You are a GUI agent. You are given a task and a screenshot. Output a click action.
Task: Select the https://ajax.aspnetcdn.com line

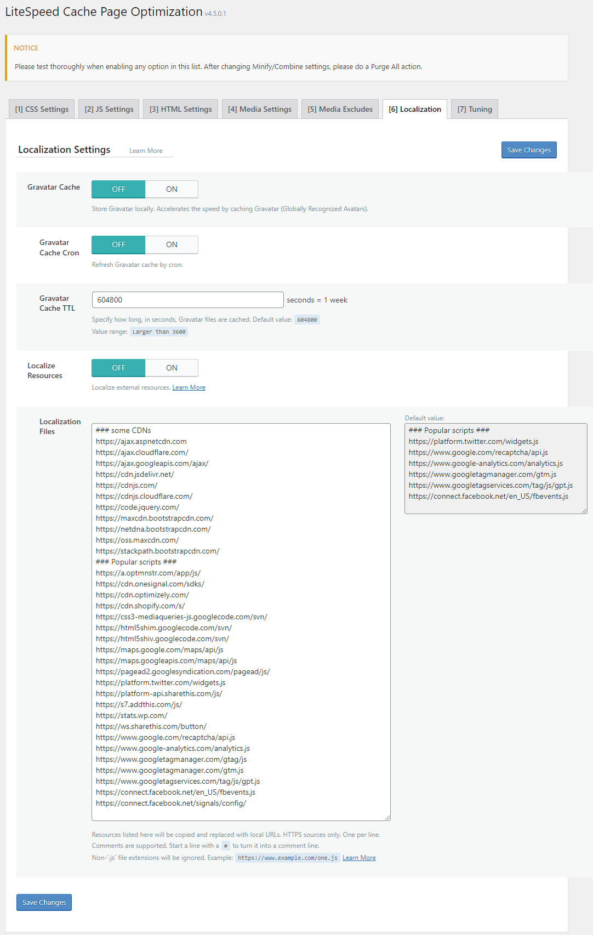pyautogui.click(x=141, y=441)
